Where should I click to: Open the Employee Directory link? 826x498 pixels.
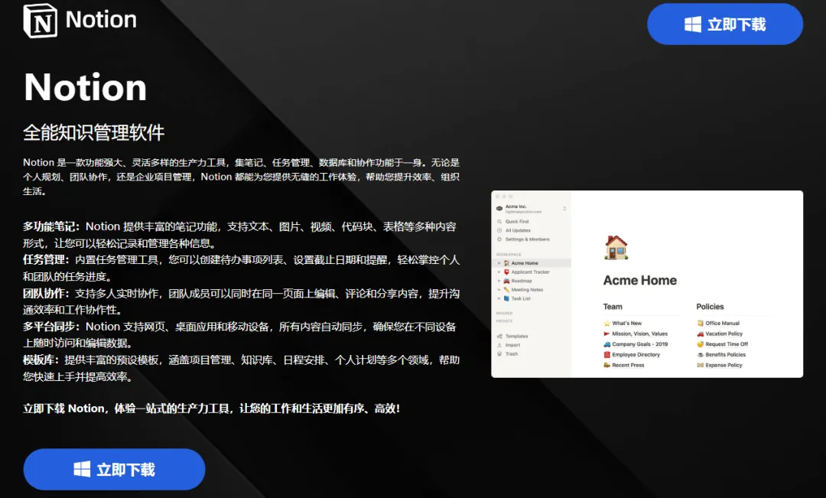pos(632,355)
